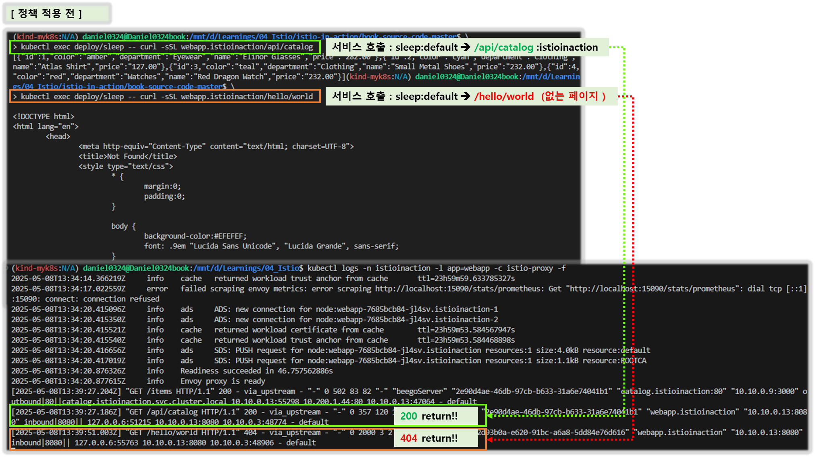Click the black arrow in the /api/catalog annotation
Viewport: 815px width, 457px height.
point(466,48)
